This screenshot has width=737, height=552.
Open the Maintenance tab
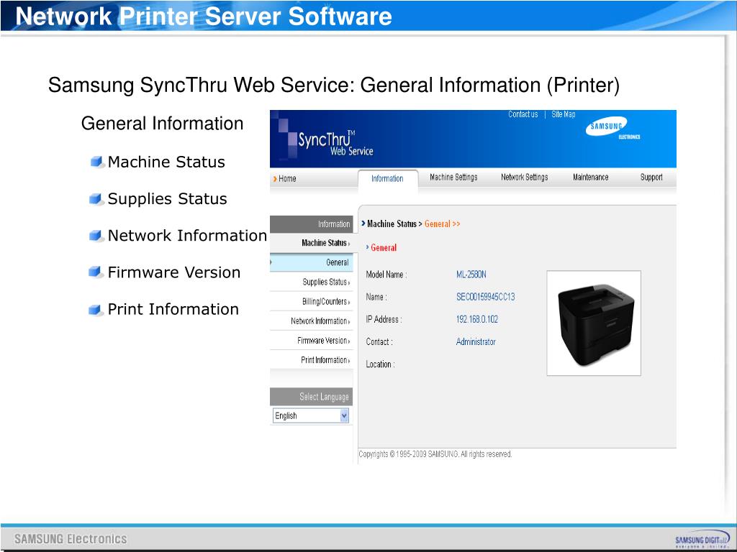click(590, 177)
